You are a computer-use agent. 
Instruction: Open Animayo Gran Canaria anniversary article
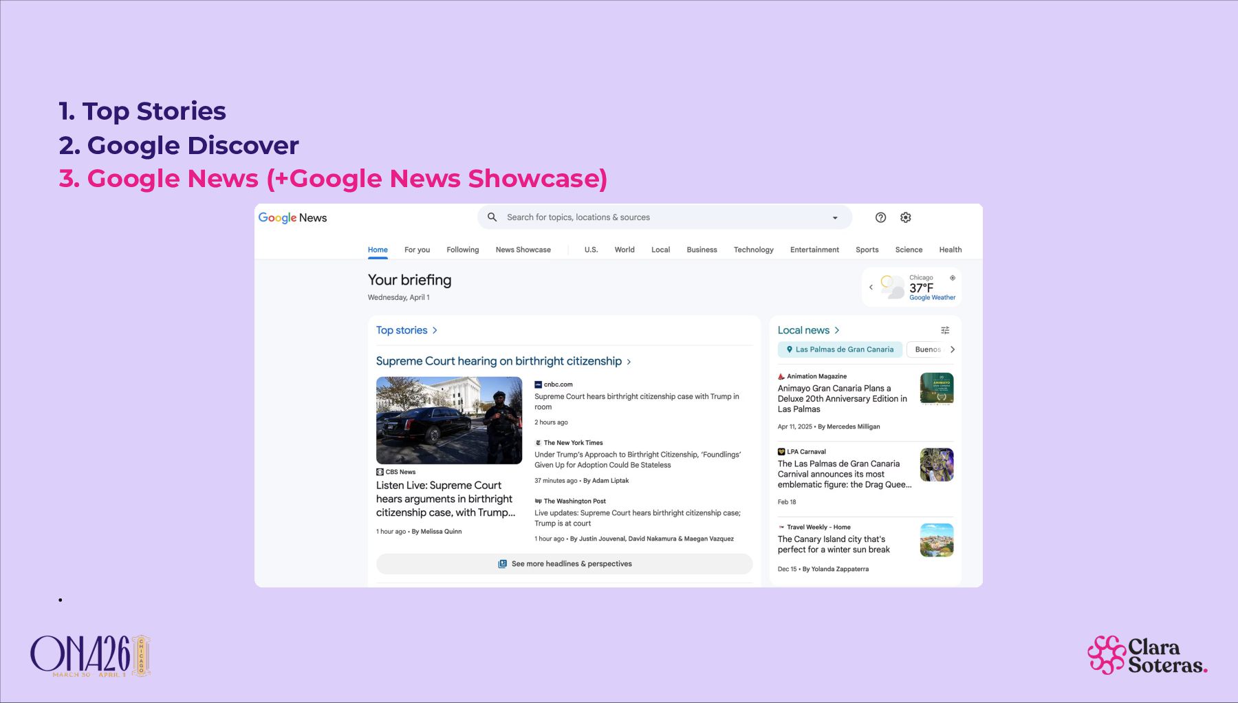click(843, 399)
